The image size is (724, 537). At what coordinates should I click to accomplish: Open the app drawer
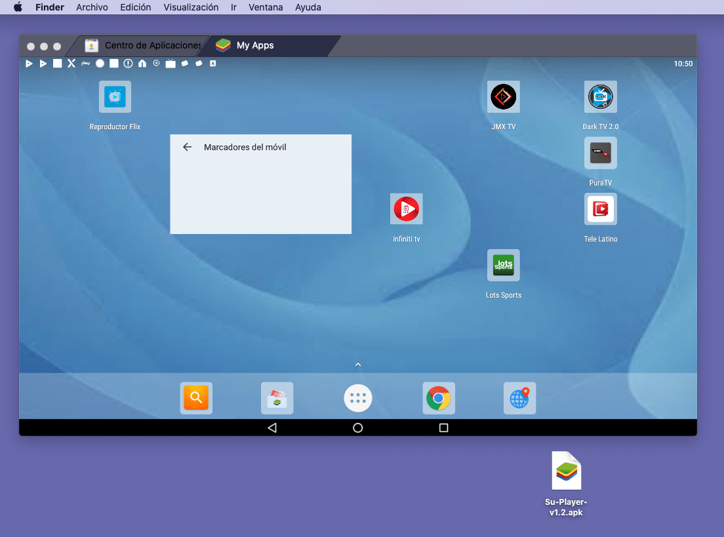click(x=357, y=398)
